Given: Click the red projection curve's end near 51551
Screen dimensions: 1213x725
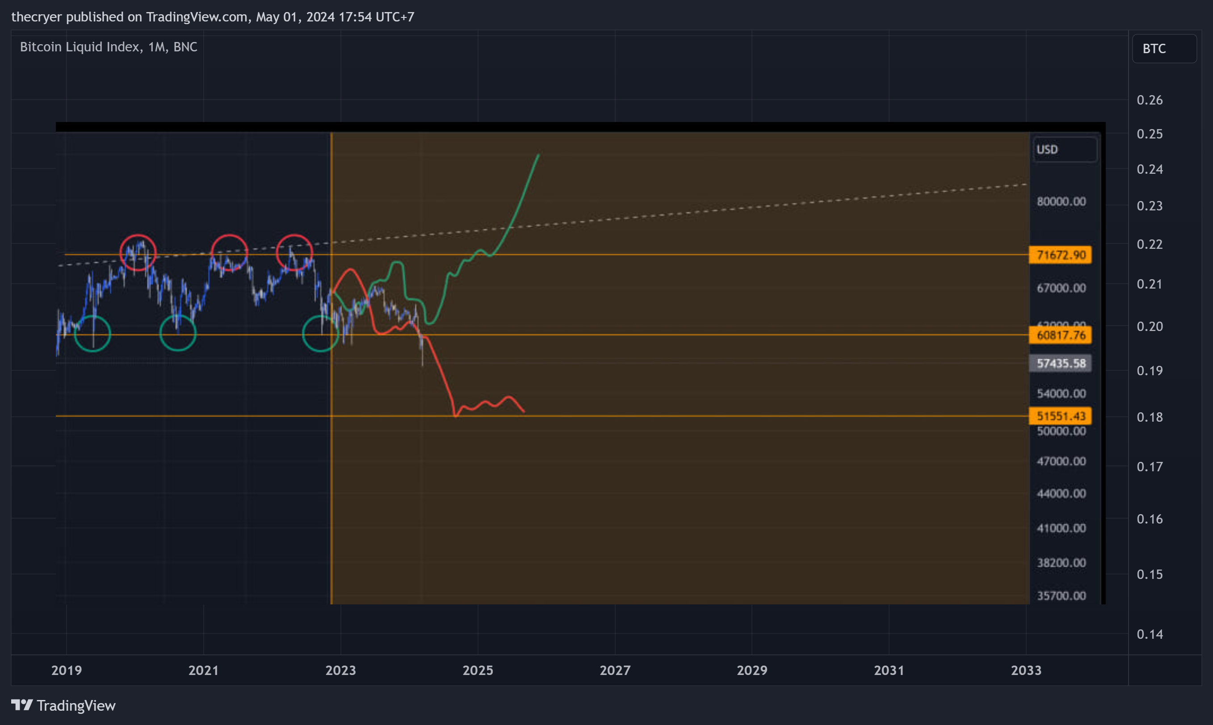Looking at the screenshot, I should [x=523, y=411].
